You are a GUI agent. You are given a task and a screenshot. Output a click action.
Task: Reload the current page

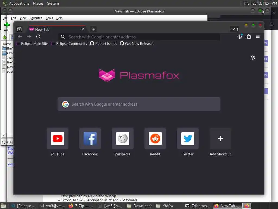[x=38, y=37]
